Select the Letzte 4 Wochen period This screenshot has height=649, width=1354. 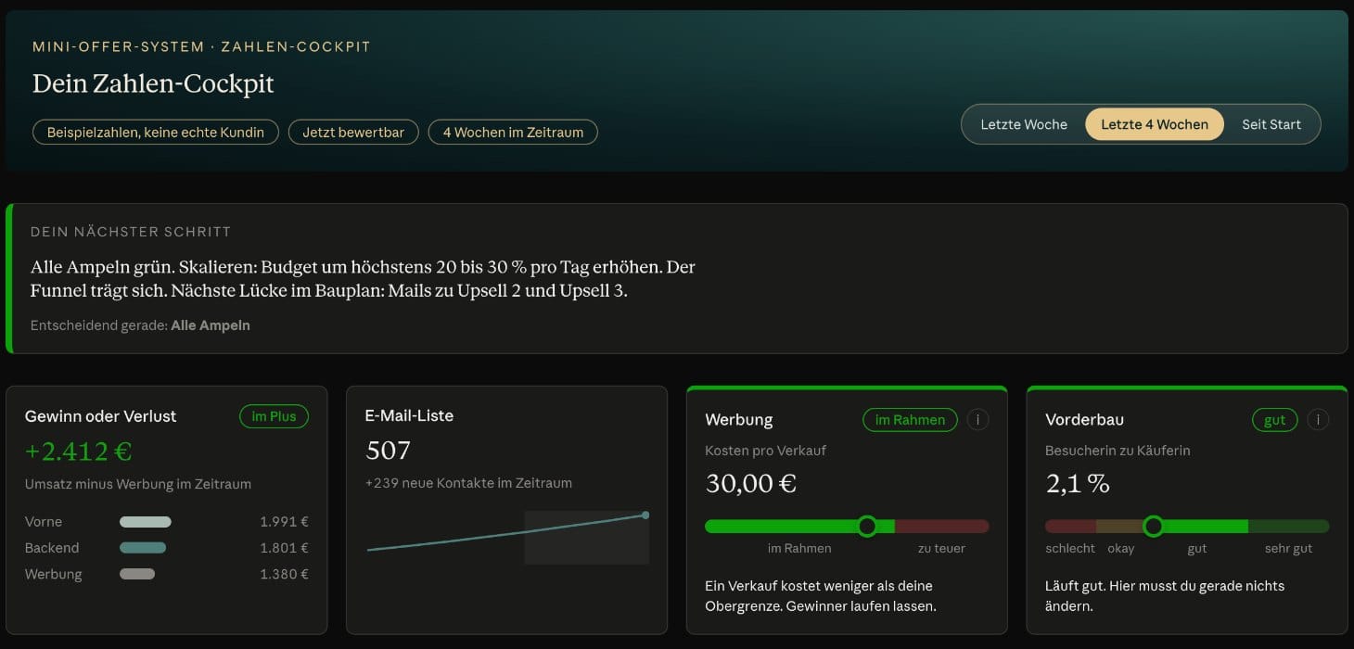pos(1155,124)
